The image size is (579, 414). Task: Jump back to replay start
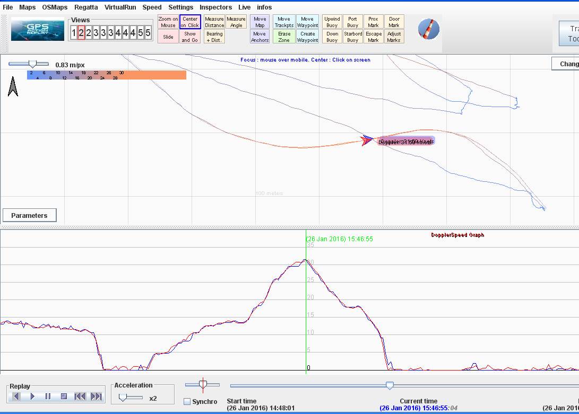[80, 396]
